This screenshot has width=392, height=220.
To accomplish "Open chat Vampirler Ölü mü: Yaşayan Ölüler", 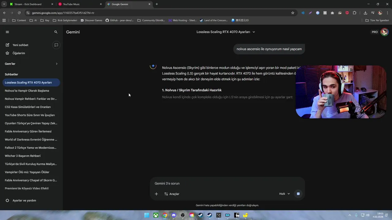I will coord(31,172).
